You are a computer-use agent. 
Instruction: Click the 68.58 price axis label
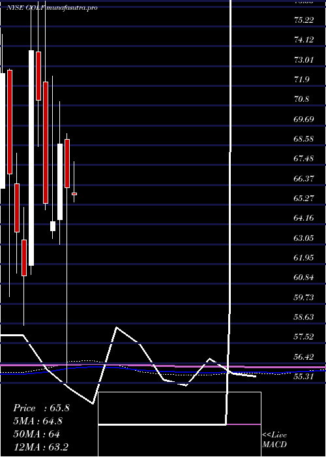(x=304, y=139)
